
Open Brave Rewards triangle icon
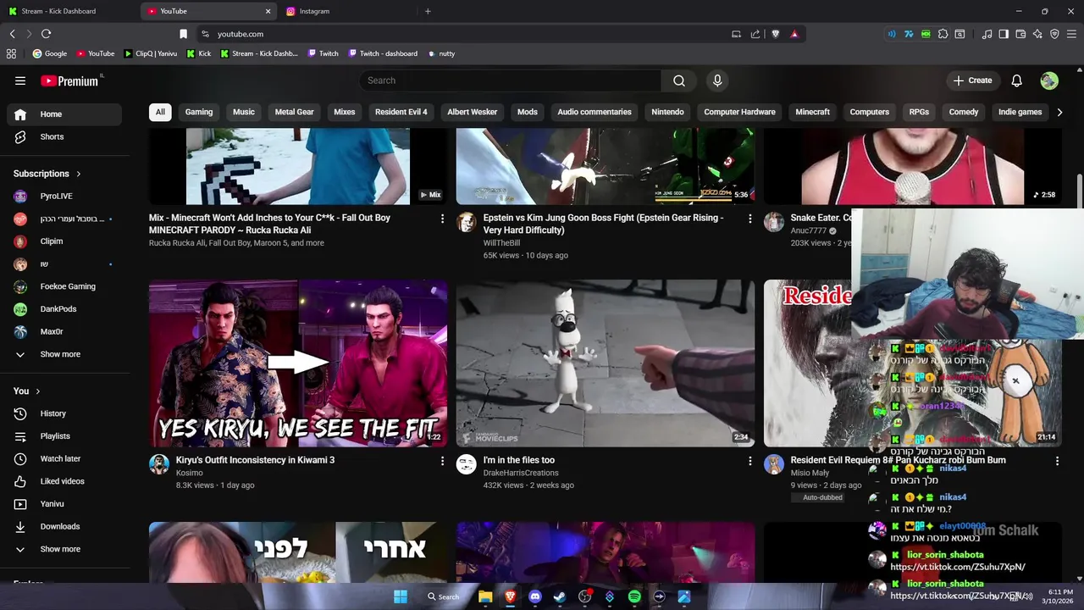(794, 34)
